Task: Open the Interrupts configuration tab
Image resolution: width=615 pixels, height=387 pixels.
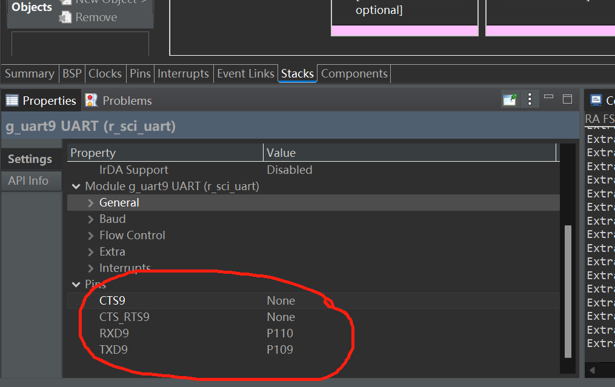Action: pos(183,74)
